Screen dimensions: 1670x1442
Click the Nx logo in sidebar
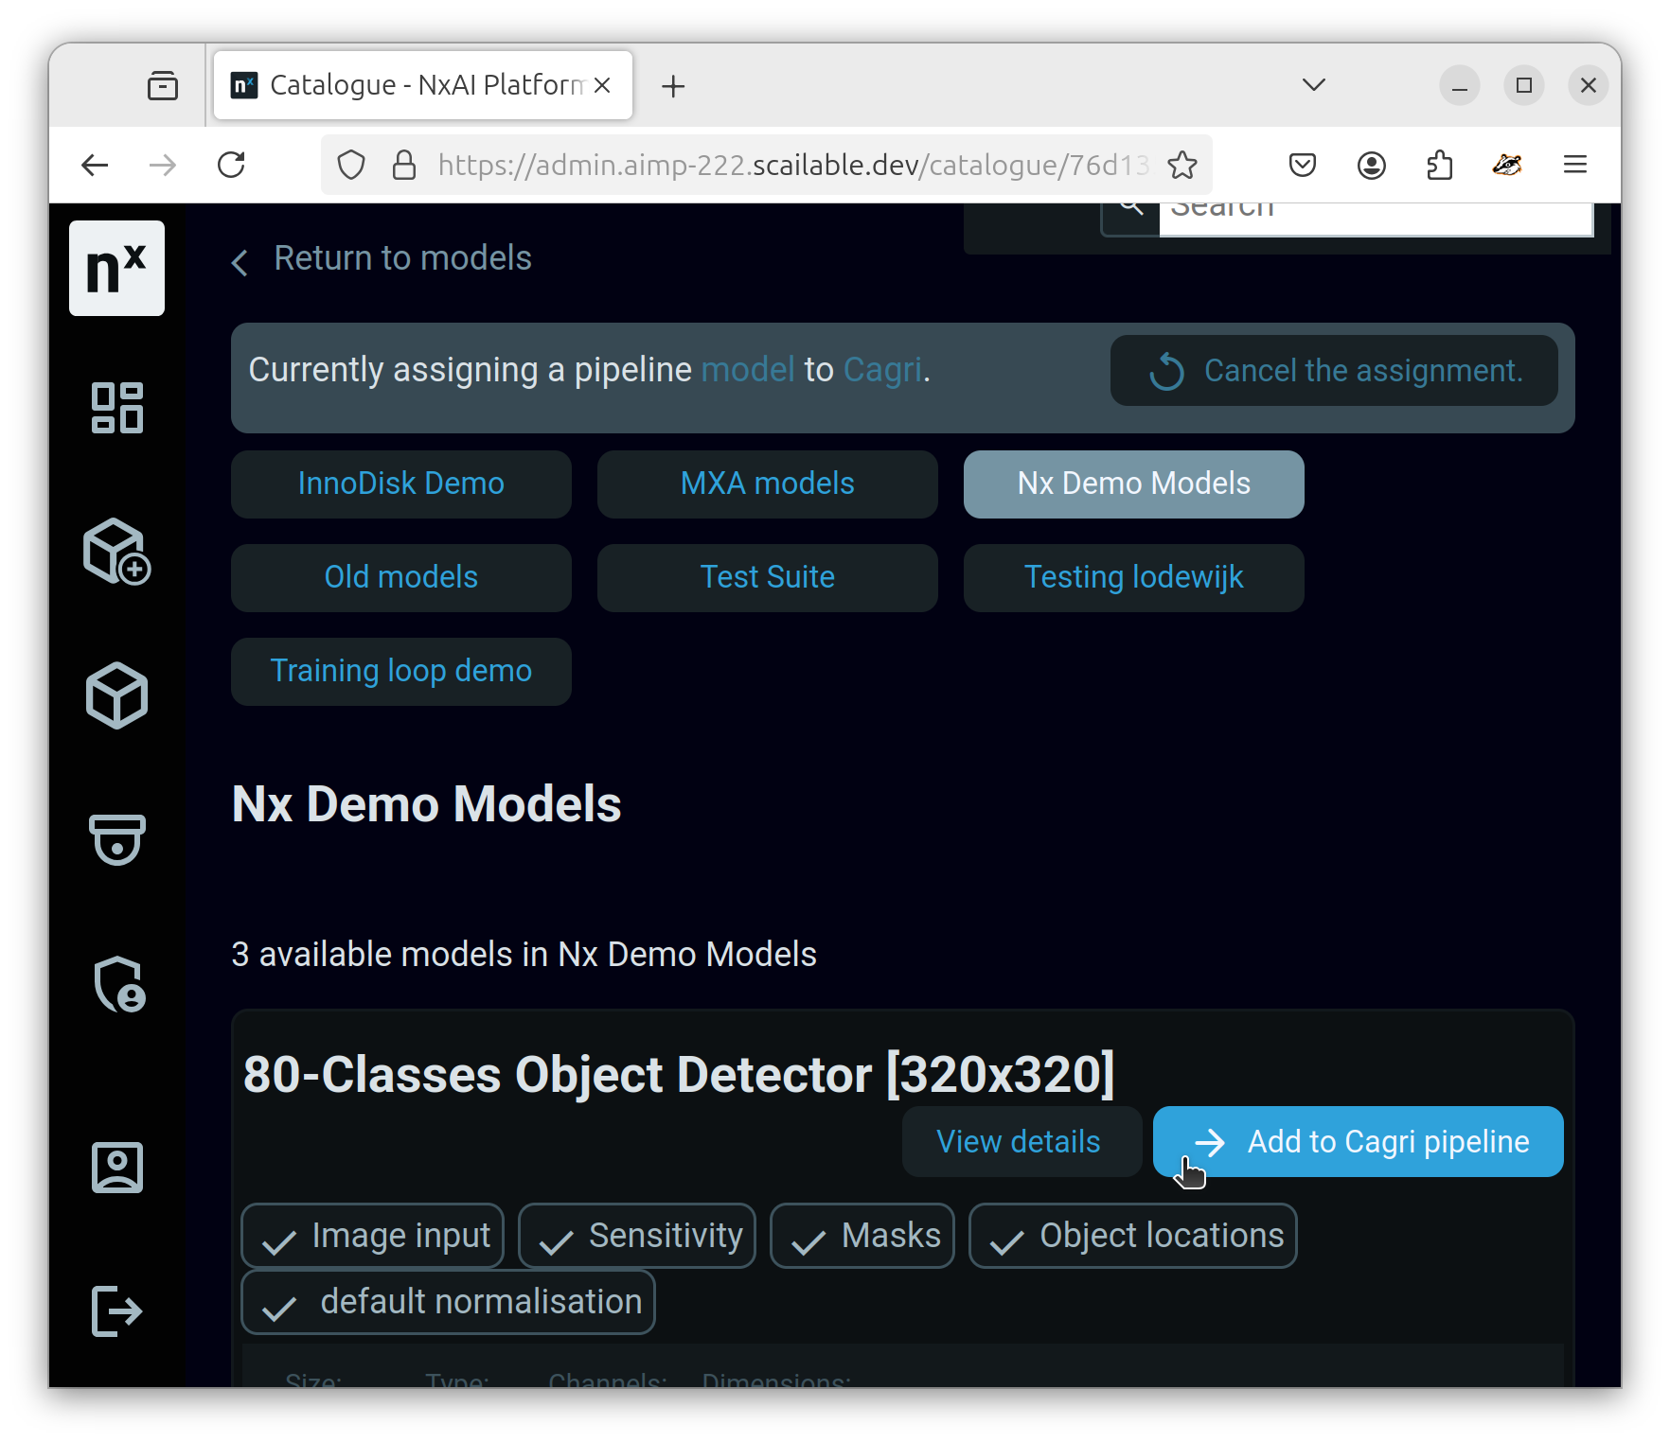[x=116, y=269]
